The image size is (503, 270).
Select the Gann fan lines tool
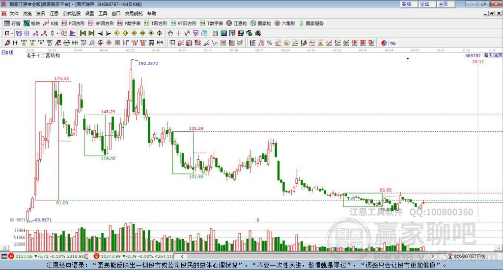click(181, 43)
